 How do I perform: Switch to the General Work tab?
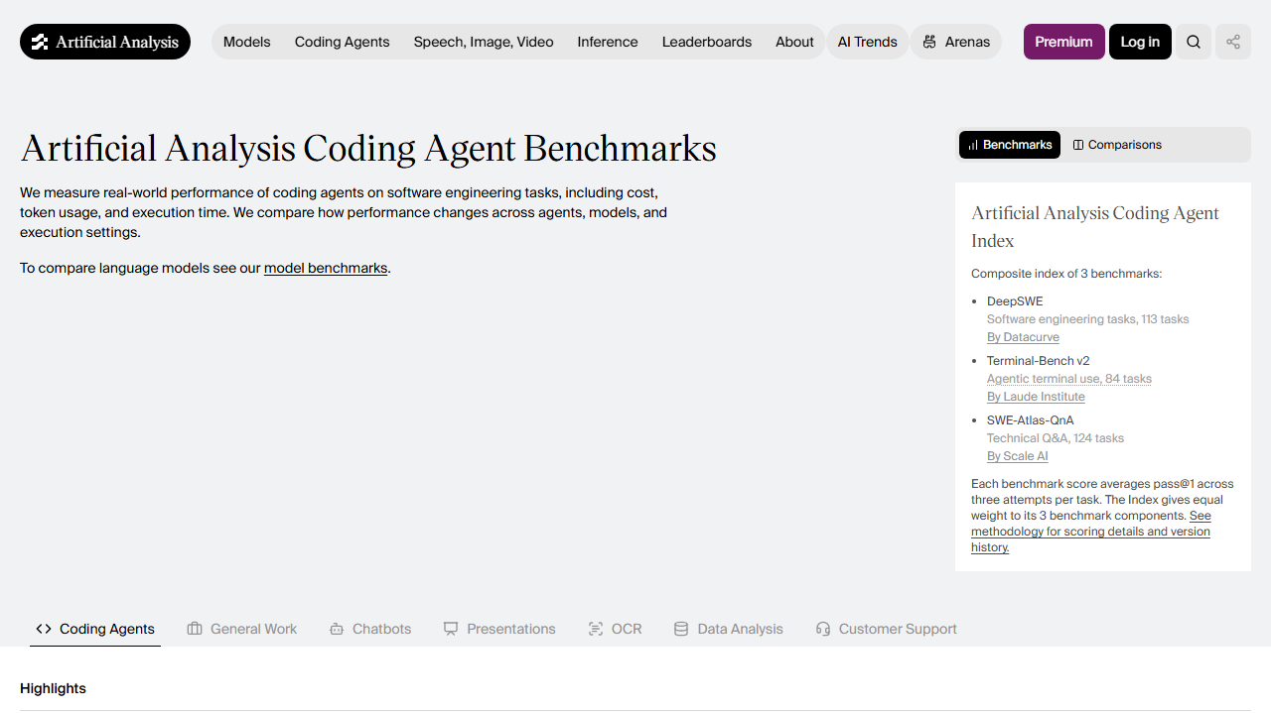click(x=242, y=629)
